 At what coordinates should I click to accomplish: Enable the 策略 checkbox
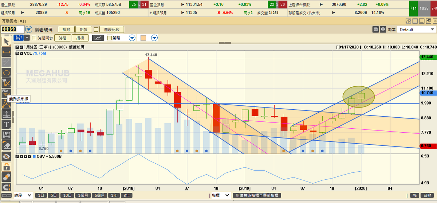(110, 38)
